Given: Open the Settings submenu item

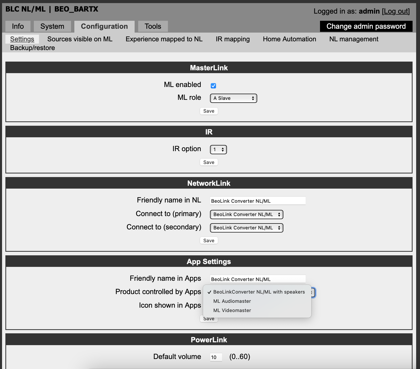Looking at the screenshot, I should (x=22, y=39).
